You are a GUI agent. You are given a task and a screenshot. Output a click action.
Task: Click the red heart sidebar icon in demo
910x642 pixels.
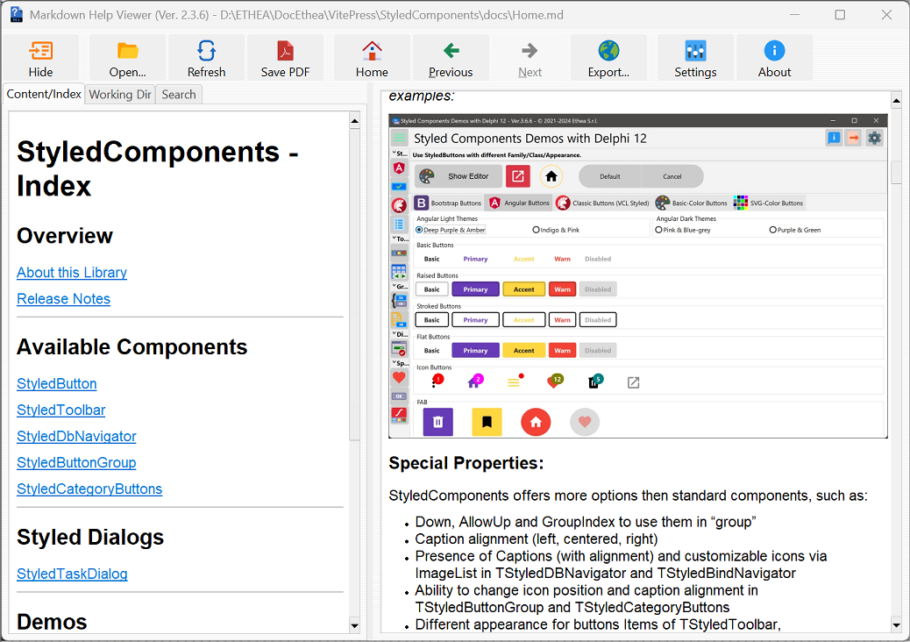click(x=399, y=378)
